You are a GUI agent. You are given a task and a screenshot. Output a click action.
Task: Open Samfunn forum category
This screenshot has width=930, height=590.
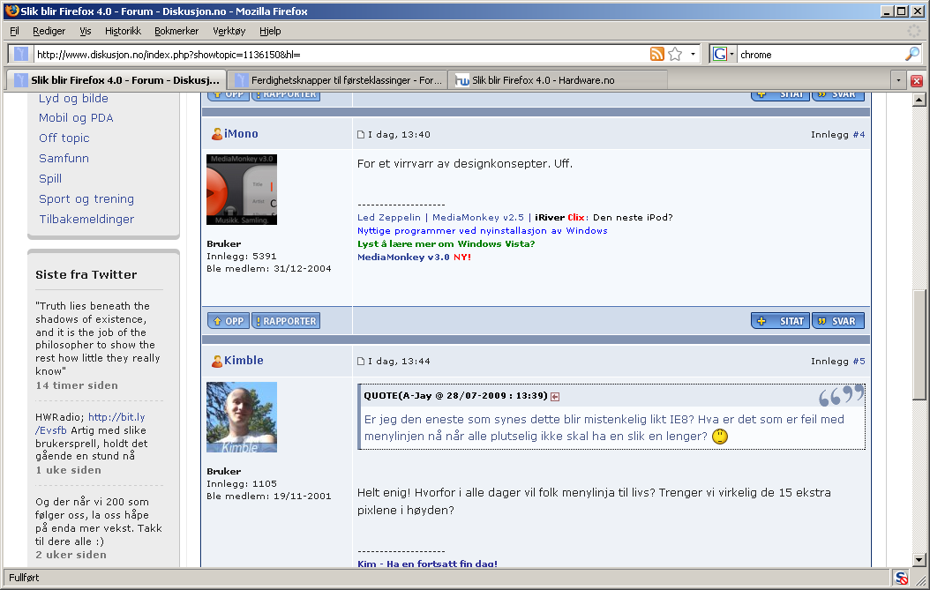[64, 159]
